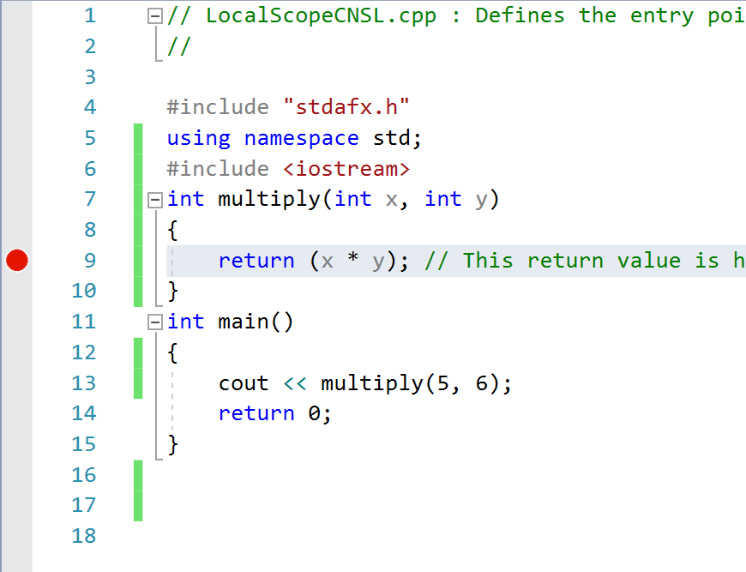Click the green change indicator beside line 8
The image size is (746, 572).
(137, 229)
